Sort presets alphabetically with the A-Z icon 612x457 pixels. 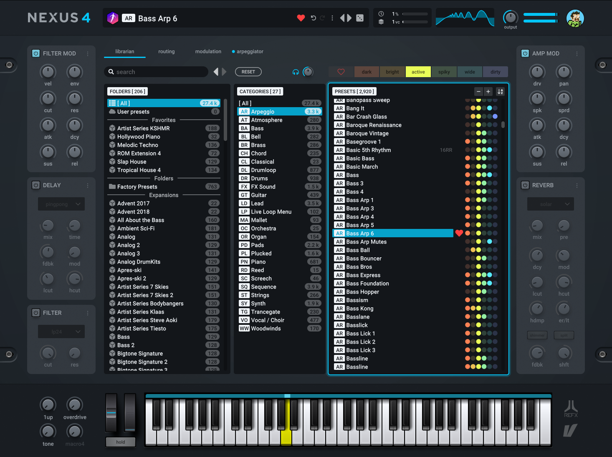500,91
